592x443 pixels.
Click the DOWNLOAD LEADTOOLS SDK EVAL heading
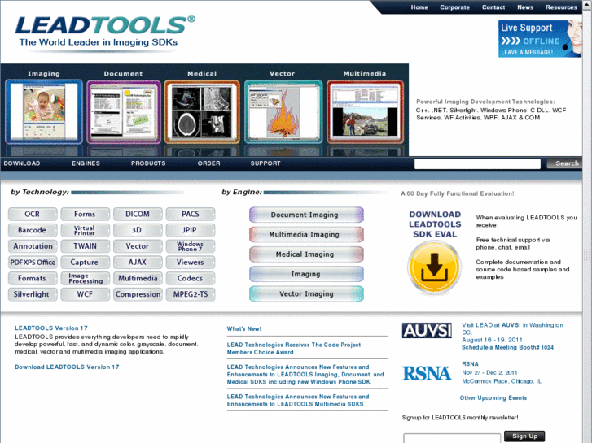(435, 224)
